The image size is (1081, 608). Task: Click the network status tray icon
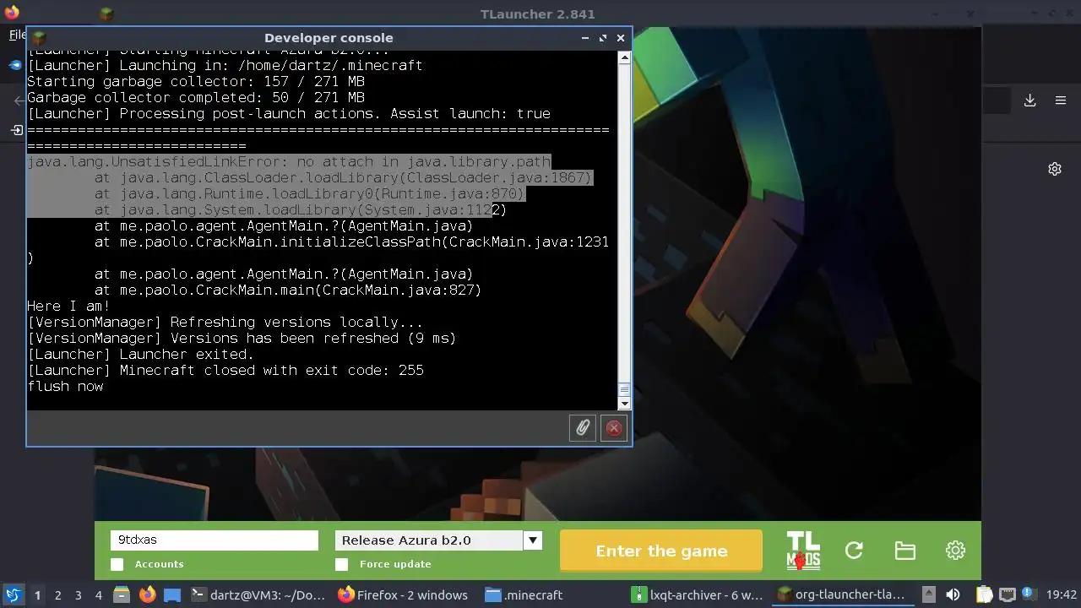pos(1008,594)
